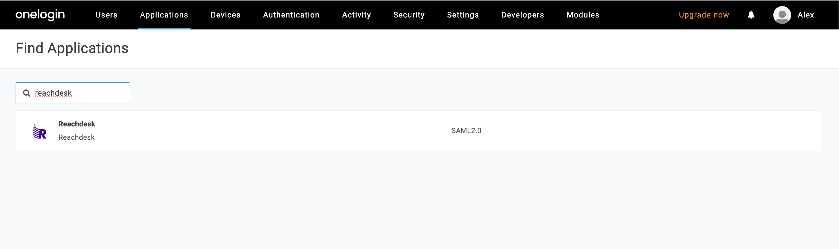Open the Activity menu

pyautogui.click(x=356, y=15)
